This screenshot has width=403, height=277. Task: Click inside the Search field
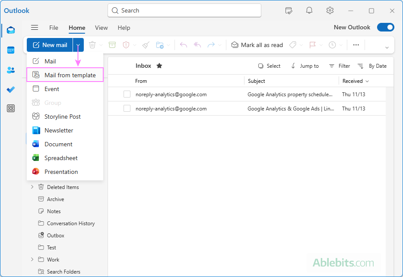click(x=184, y=10)
